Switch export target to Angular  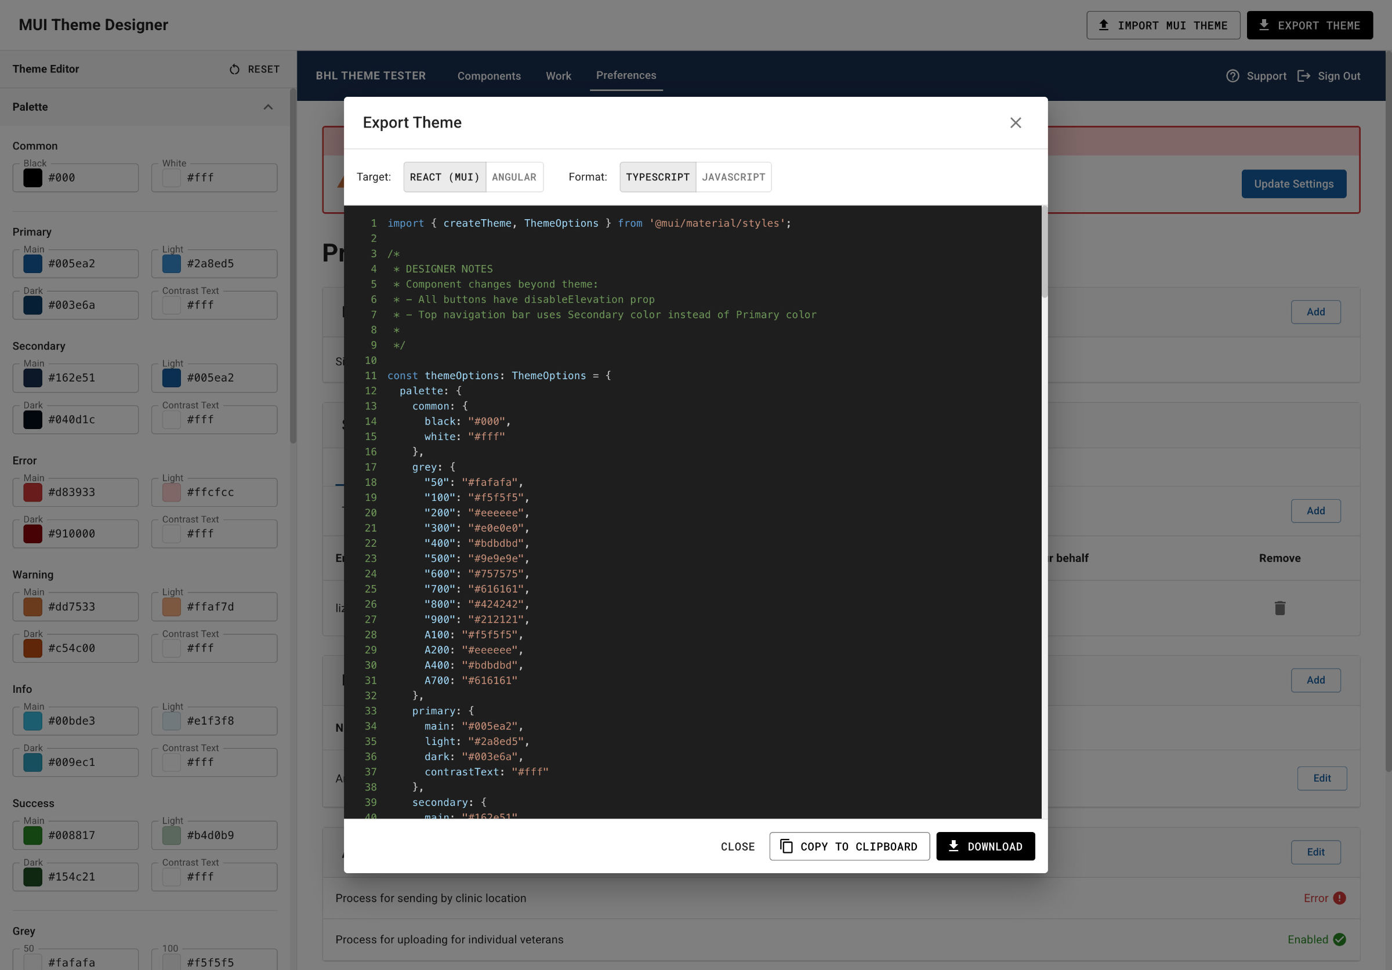514,177
